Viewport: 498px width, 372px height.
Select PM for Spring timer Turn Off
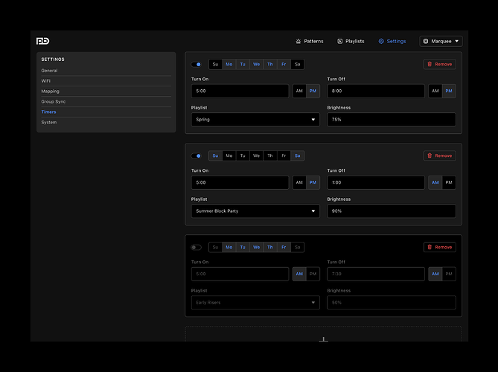449,91
